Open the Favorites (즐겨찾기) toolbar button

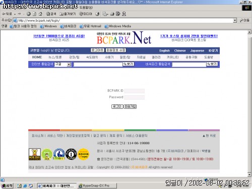[x=68, y=14]
